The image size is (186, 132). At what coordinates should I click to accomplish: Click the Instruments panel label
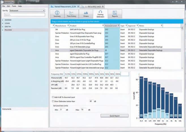coord(7,109)
